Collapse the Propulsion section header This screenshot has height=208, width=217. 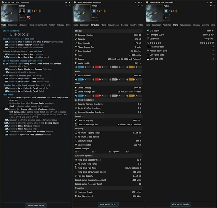coord(108,188)
